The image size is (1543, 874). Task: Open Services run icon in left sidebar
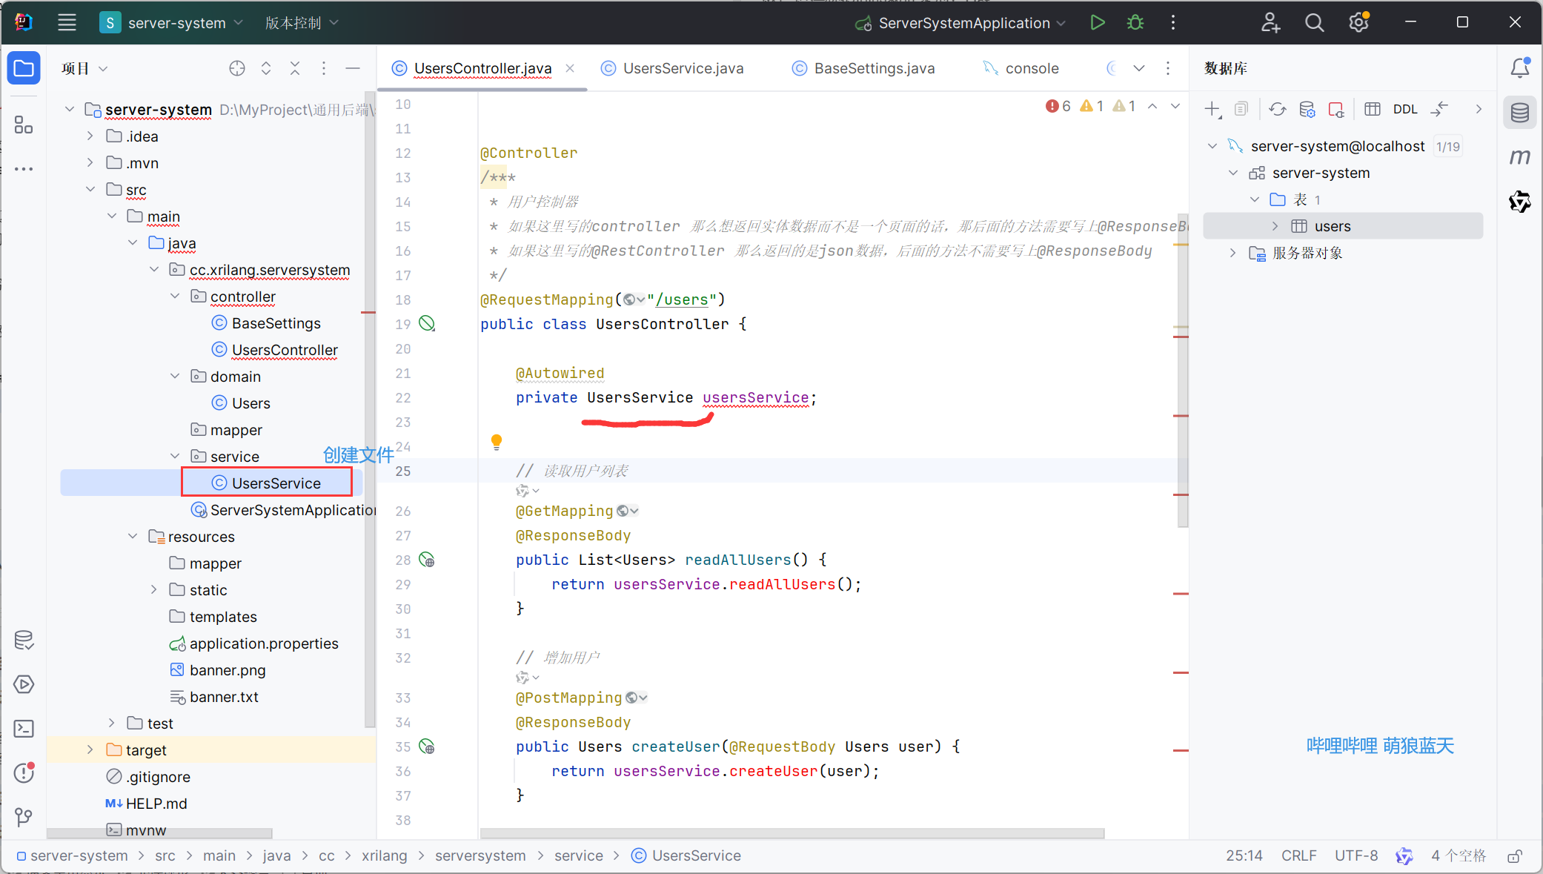coord(24,684)
